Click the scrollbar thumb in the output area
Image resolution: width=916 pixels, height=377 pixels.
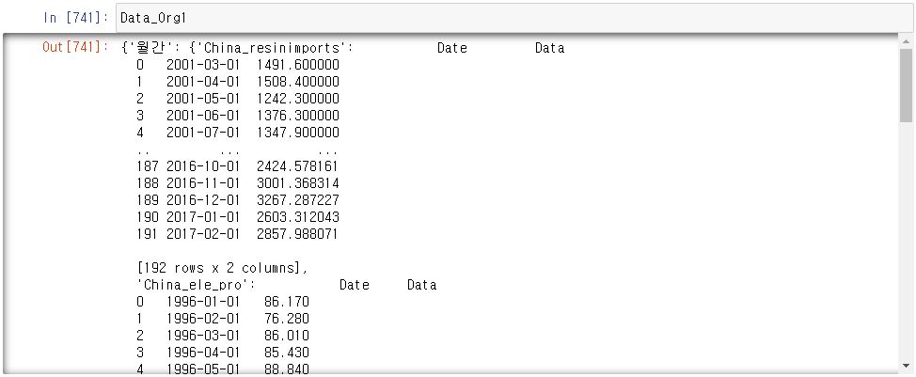click(x=906, y=86)
